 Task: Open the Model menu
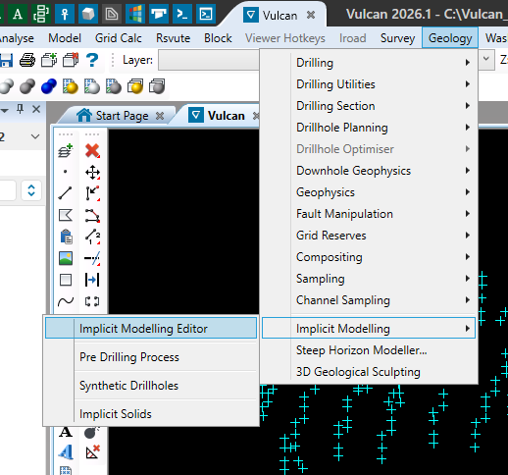[x=65, y=38]
